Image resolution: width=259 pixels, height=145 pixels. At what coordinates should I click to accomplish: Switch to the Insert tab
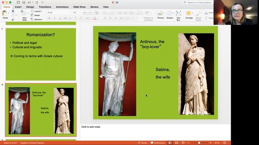click(18, 7)
